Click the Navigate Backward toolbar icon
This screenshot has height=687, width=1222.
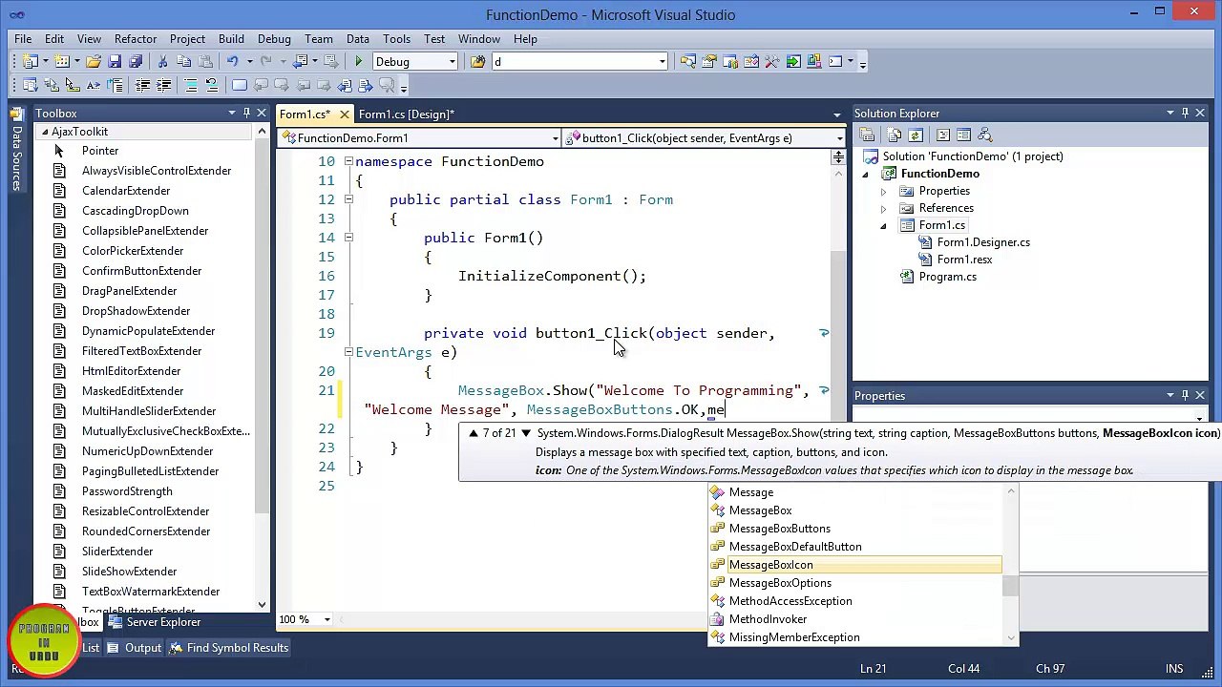[301, 61]
